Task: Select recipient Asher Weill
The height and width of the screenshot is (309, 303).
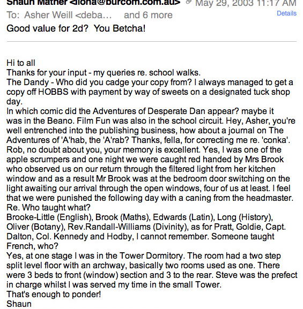Action: coord(68,15)
